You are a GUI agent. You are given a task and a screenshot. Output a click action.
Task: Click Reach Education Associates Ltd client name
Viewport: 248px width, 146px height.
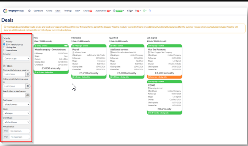(x=124, y=52)
